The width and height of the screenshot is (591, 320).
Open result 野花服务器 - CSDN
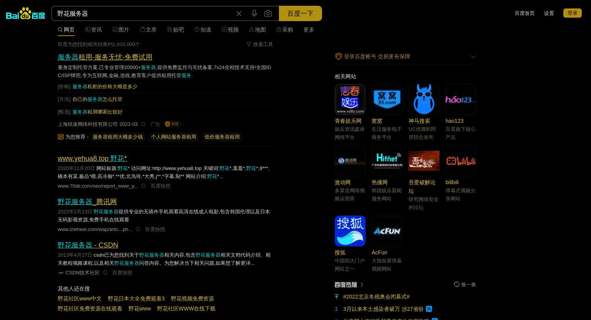point(88,245)
